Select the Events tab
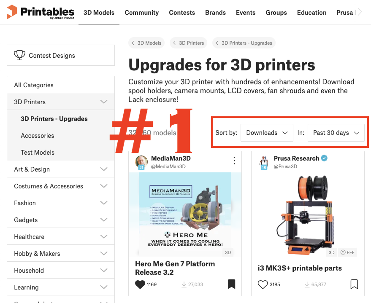The image size is (371, 303). pyautogui.click(x=246, y=13)
